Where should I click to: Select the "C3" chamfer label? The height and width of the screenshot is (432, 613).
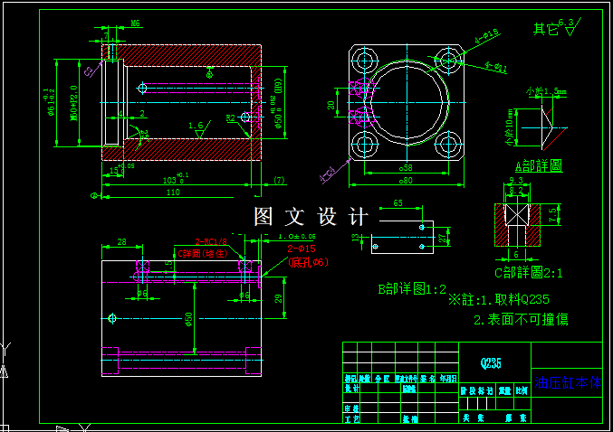pyautogui.click(x=89, y=71)
